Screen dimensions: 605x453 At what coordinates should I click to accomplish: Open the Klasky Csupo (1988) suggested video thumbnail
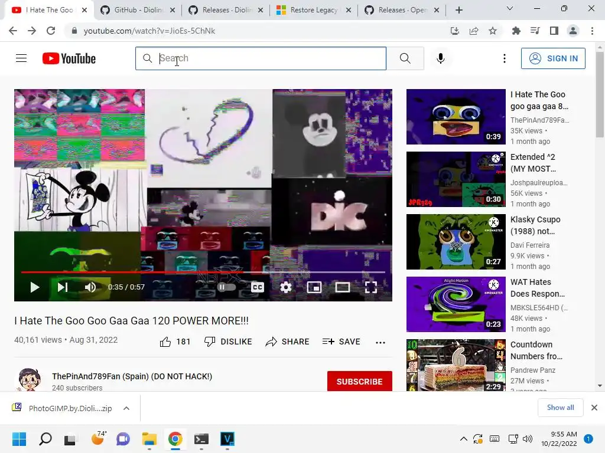[456, 241]
